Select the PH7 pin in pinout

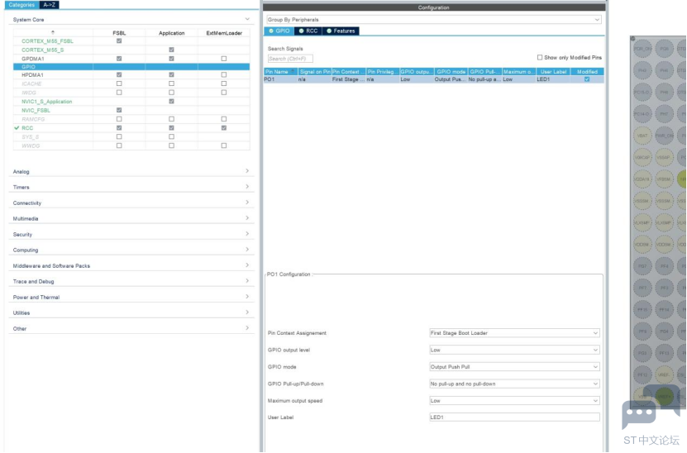coord(664,114)
